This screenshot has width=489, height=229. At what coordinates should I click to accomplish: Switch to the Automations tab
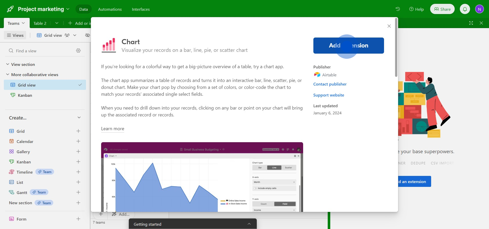point(110,9)
